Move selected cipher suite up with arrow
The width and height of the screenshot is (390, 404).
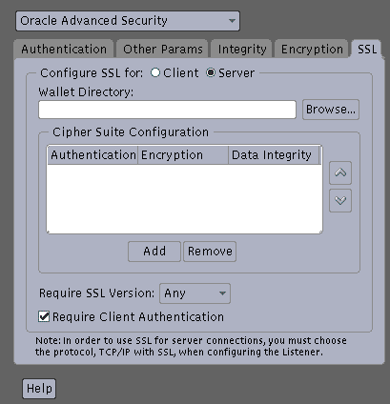340,172
